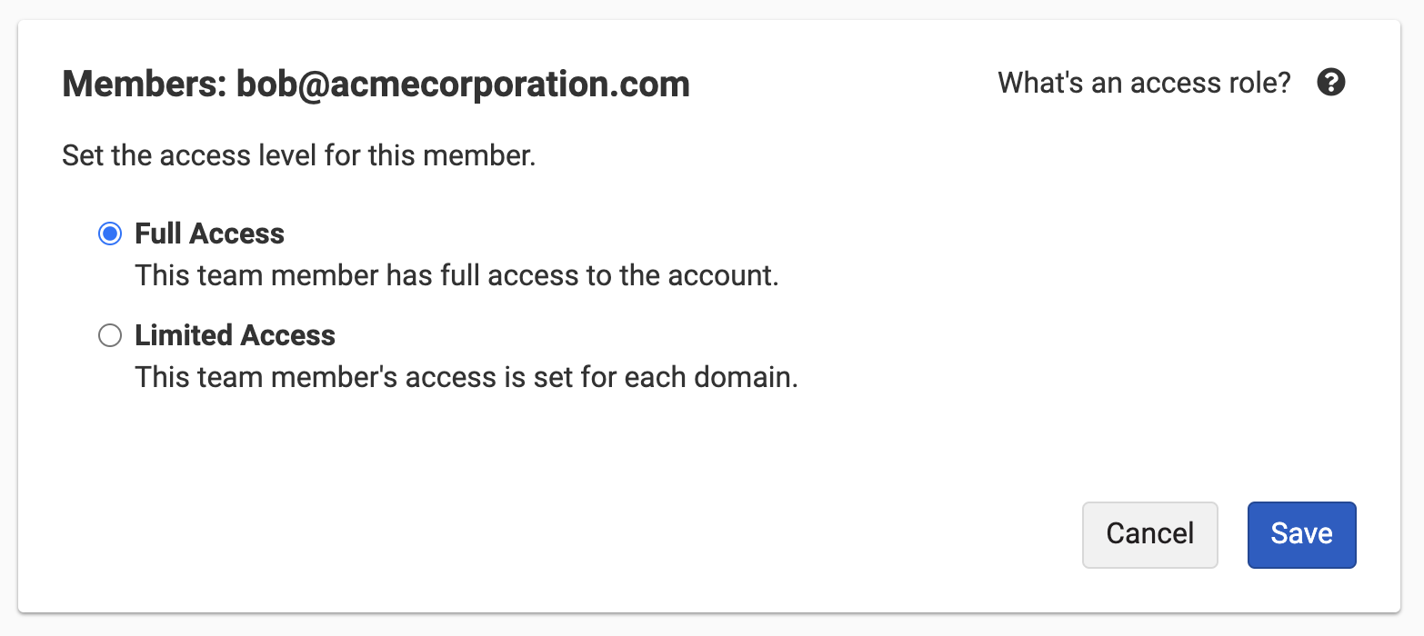Click the "Limited Access" label text
The width and height of the screenshot is (1424, 636).
click(x=235, y=336)
